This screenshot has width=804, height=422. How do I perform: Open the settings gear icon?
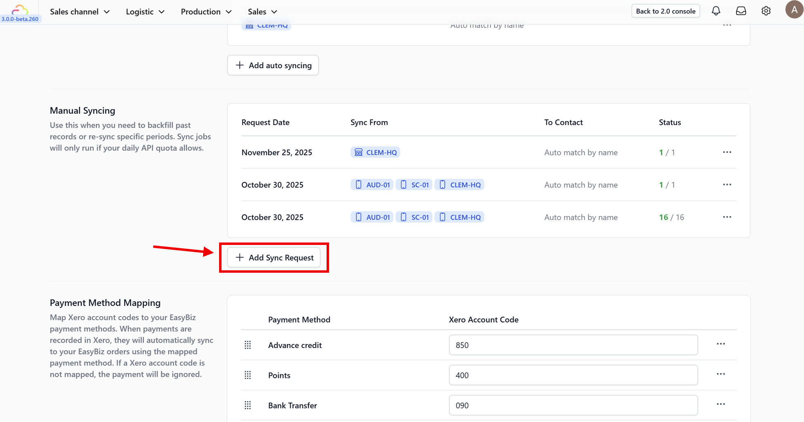point(766,11)
